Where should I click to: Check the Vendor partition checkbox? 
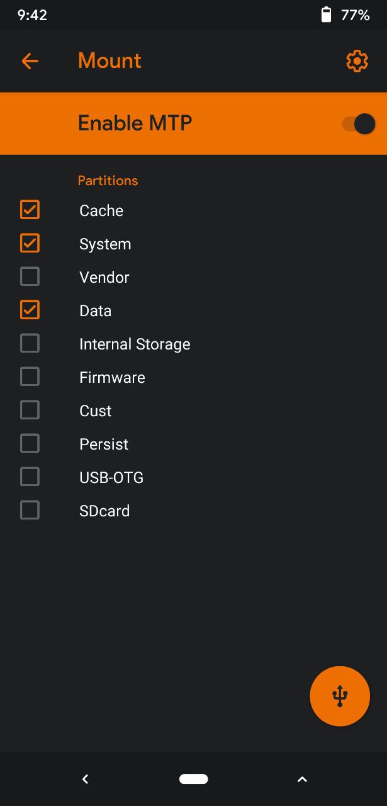pos(30,276)
